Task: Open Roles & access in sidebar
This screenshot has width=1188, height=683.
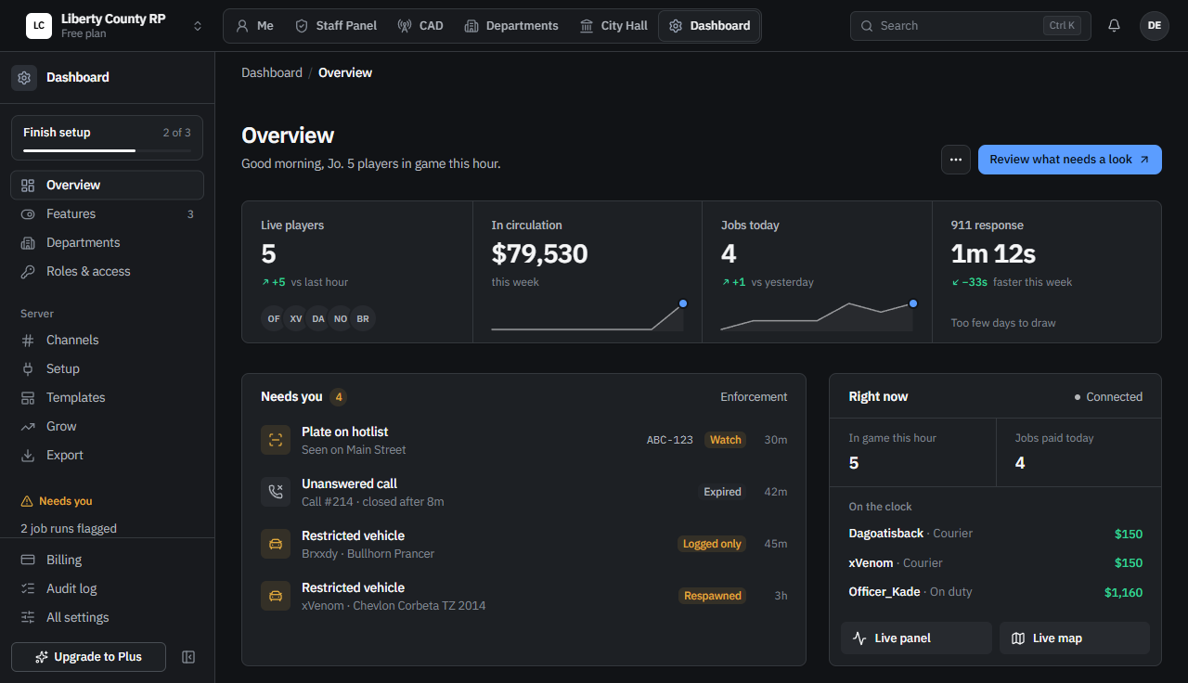Action: [x=107, y=272]
